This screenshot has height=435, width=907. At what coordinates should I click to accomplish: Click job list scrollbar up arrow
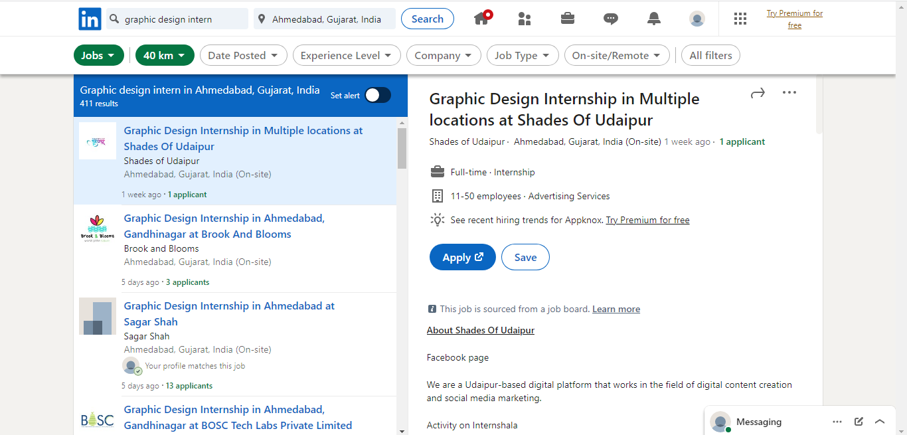click(x=402, y=123)
